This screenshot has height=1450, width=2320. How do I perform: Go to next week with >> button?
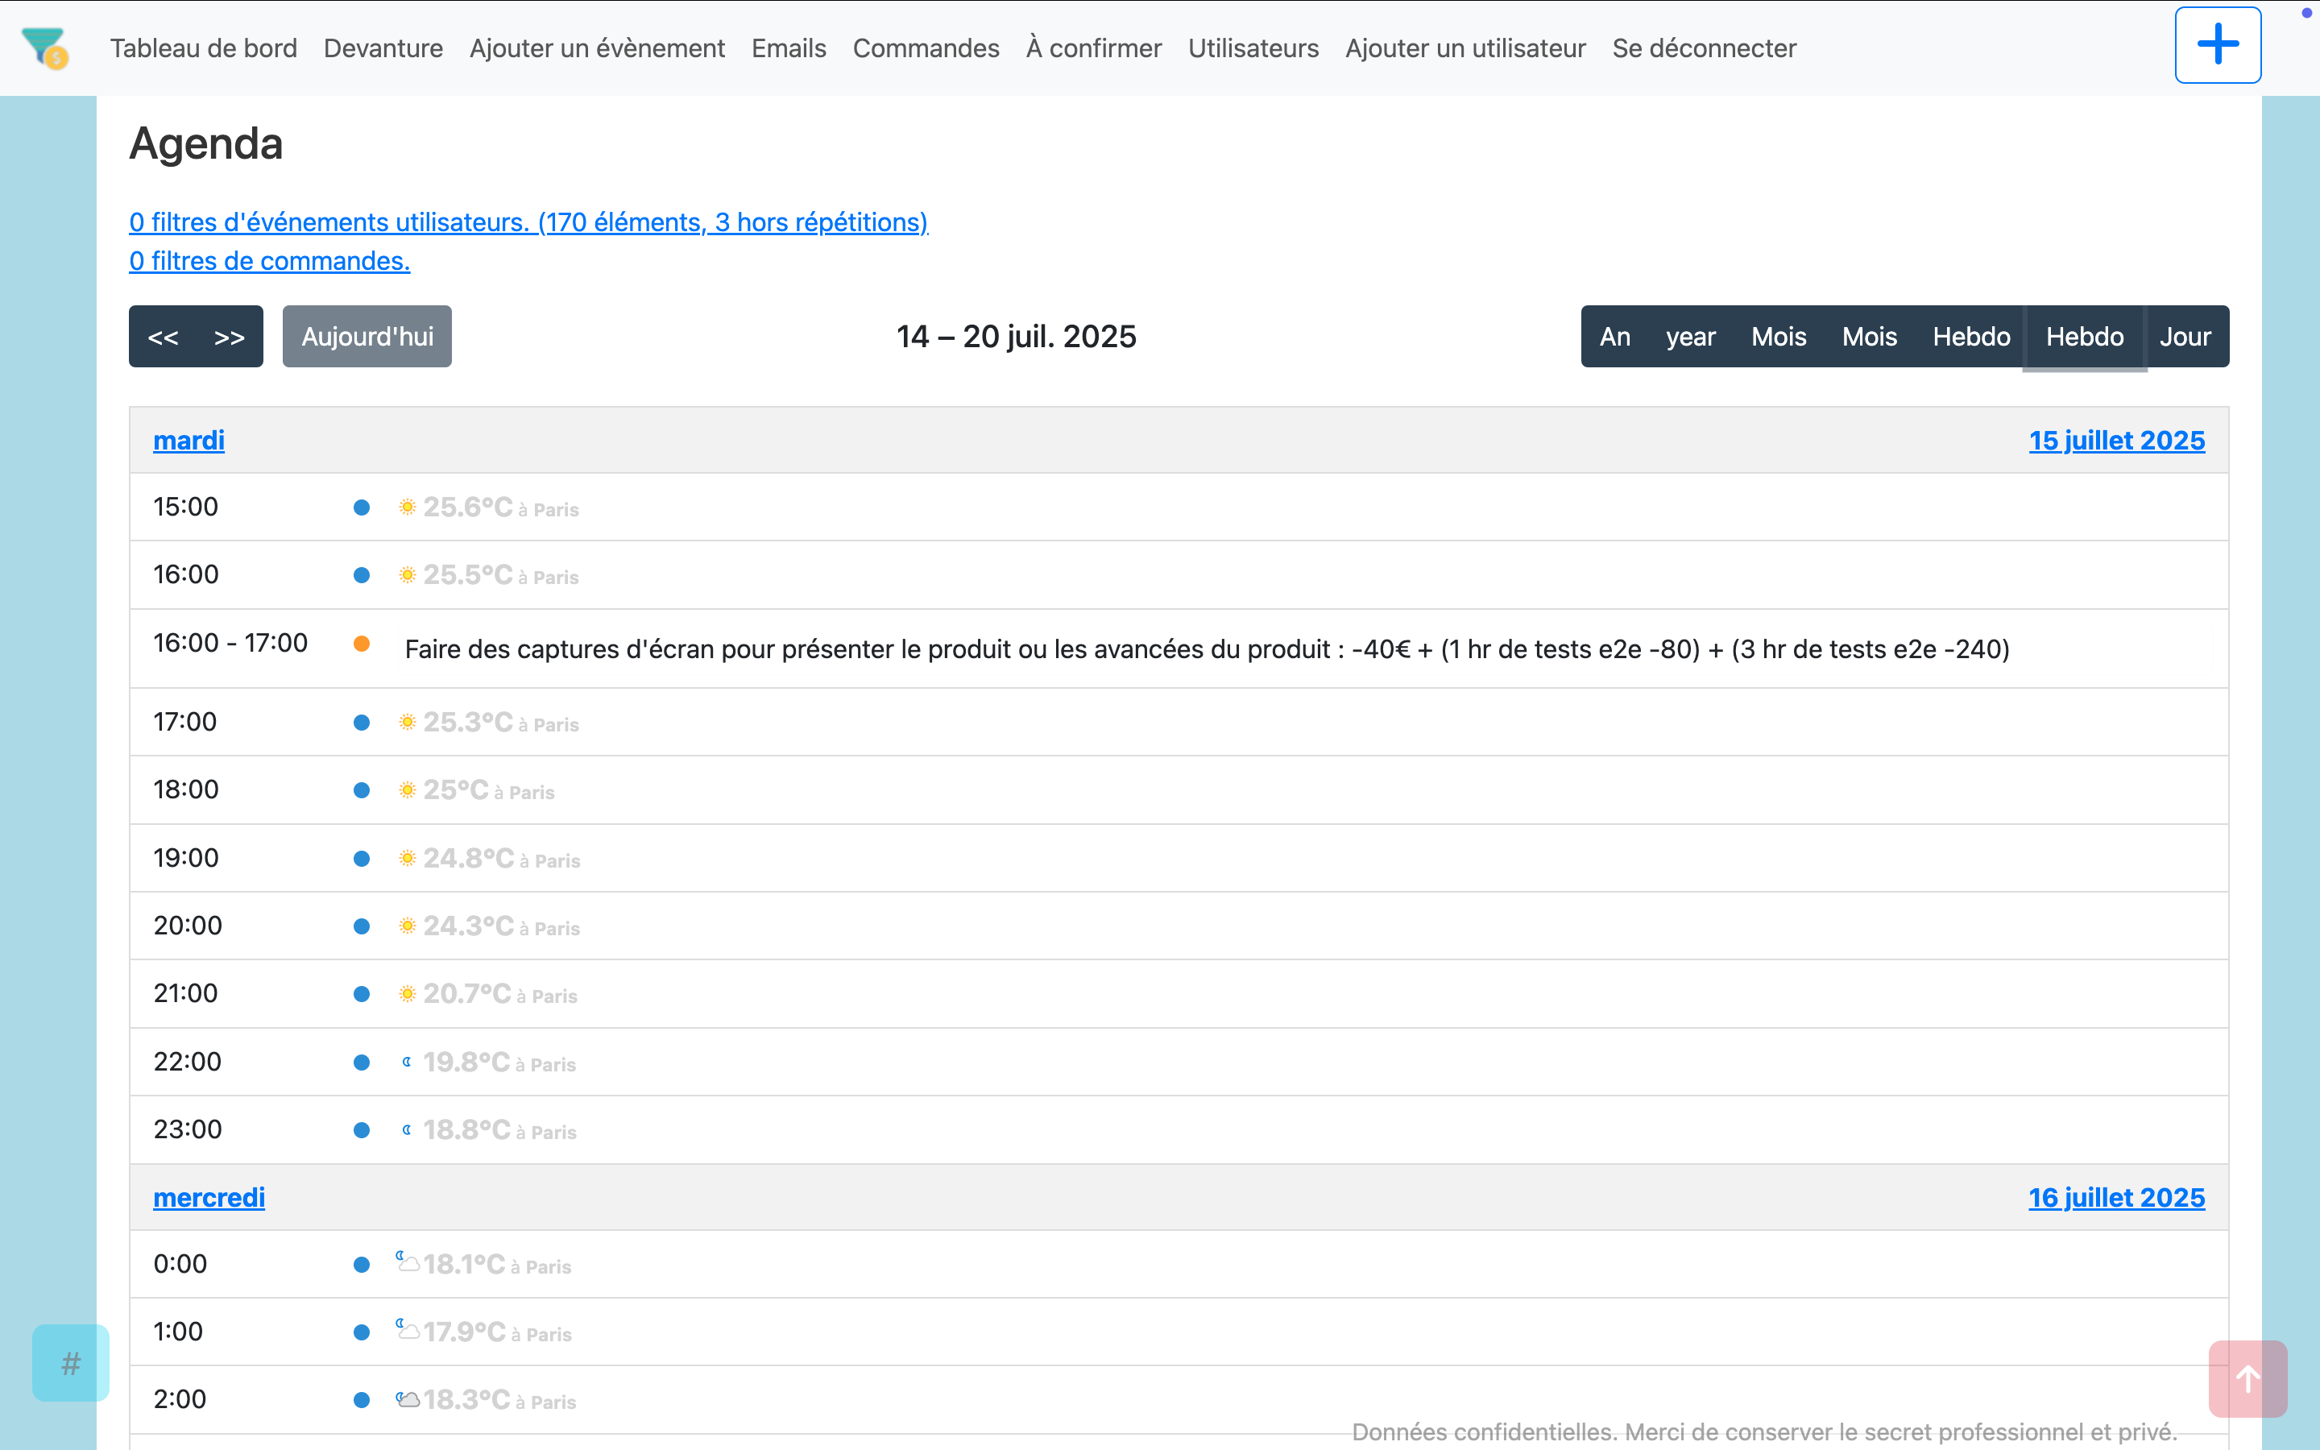point(229,337)
